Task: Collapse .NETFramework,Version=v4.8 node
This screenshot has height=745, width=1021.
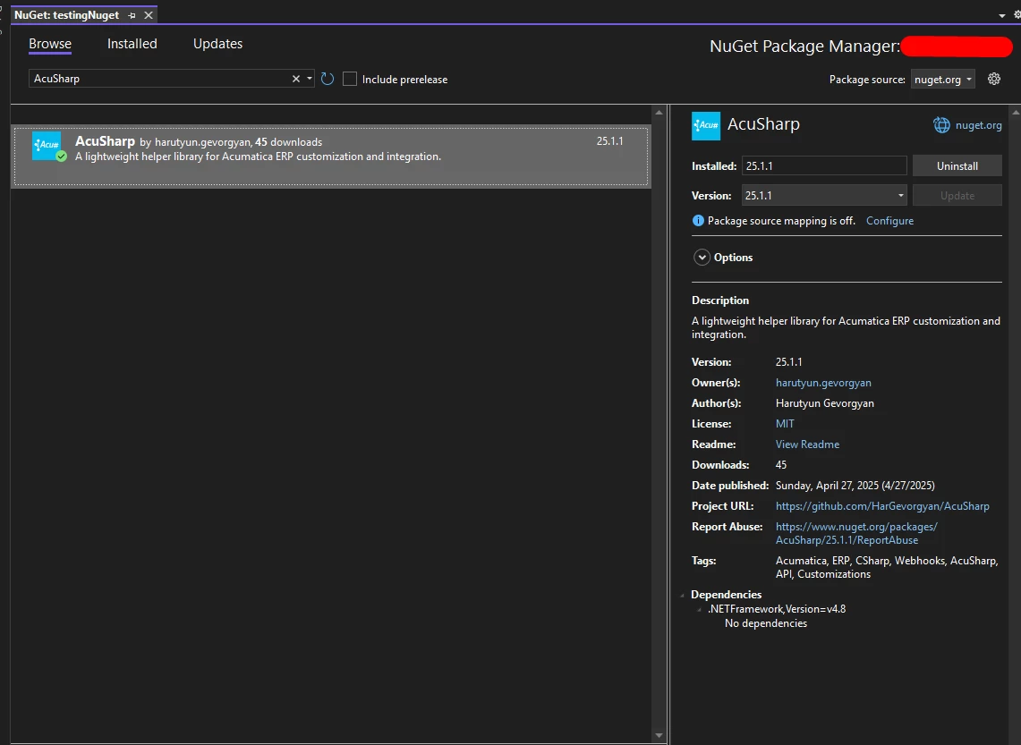Action: coord(700,610)
